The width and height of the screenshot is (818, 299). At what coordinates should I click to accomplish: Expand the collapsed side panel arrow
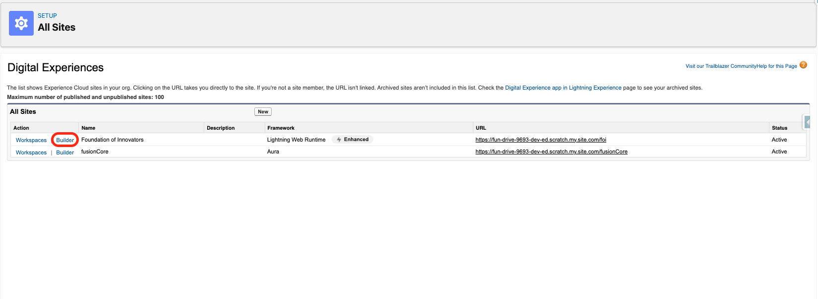point(807,122)
